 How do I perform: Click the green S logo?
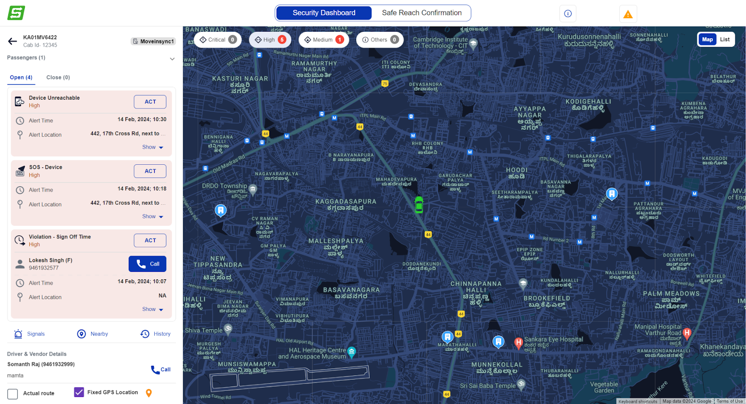[16, 13]
